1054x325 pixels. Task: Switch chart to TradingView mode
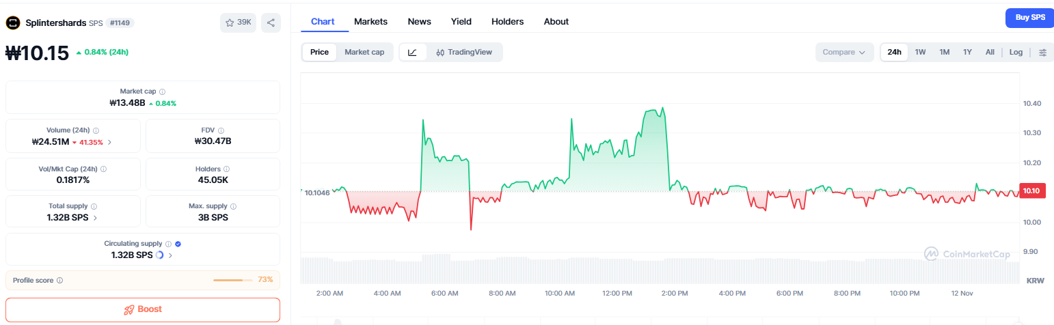click(464, 52)
